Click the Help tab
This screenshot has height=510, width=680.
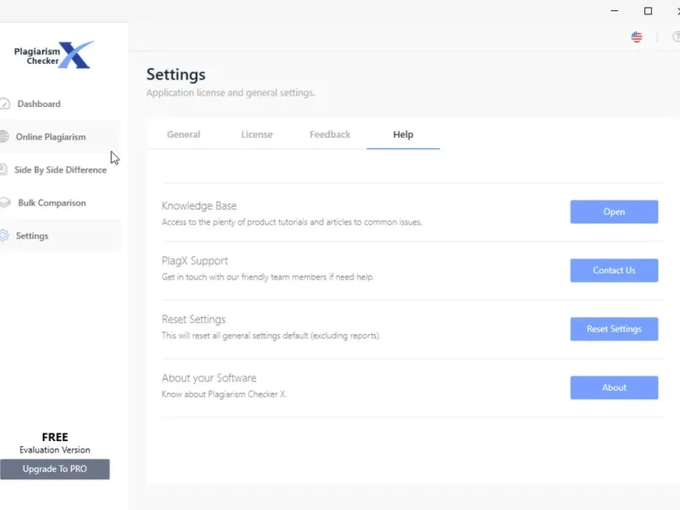(403, 134)
